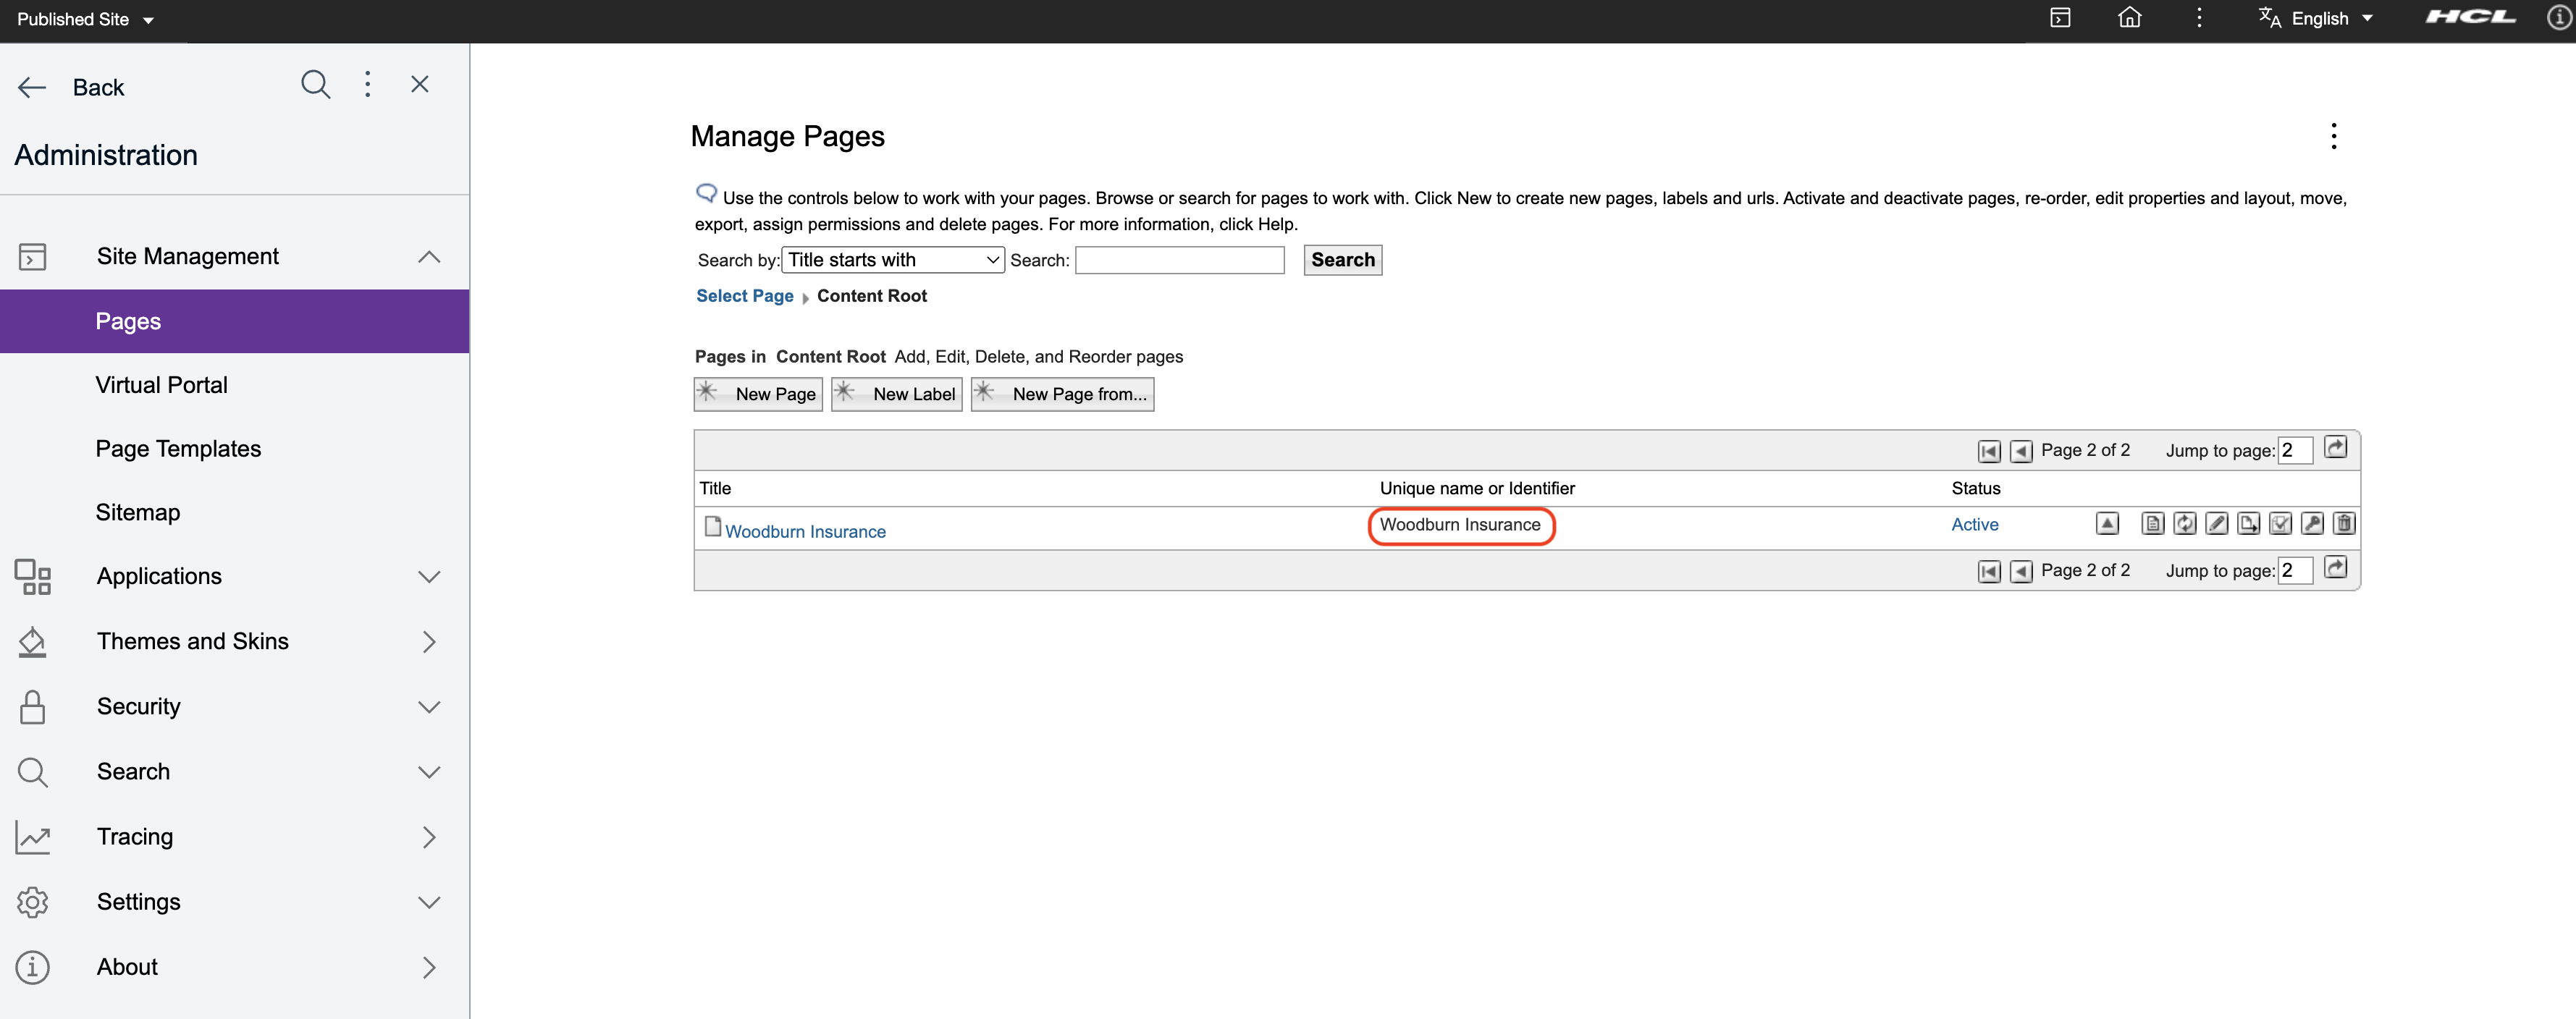Viewport: 2576px width, 1019px height.
Task: Collapse the Site Management section
Action: pyautogui.click(x=428, y=257)
